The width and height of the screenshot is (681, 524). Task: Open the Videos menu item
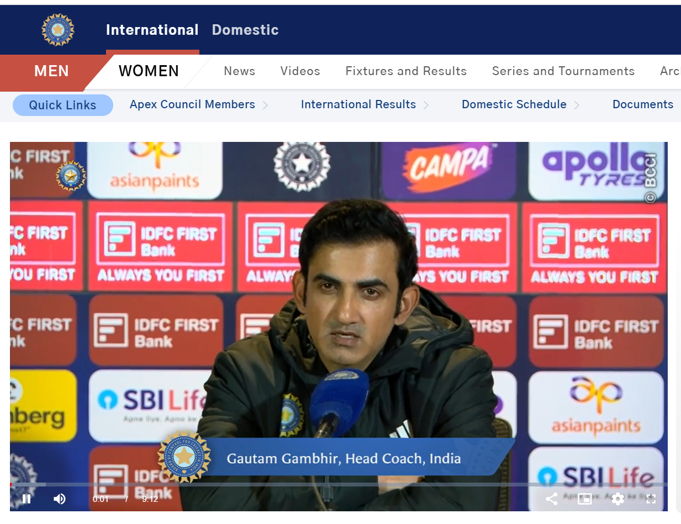coord(300,71)
